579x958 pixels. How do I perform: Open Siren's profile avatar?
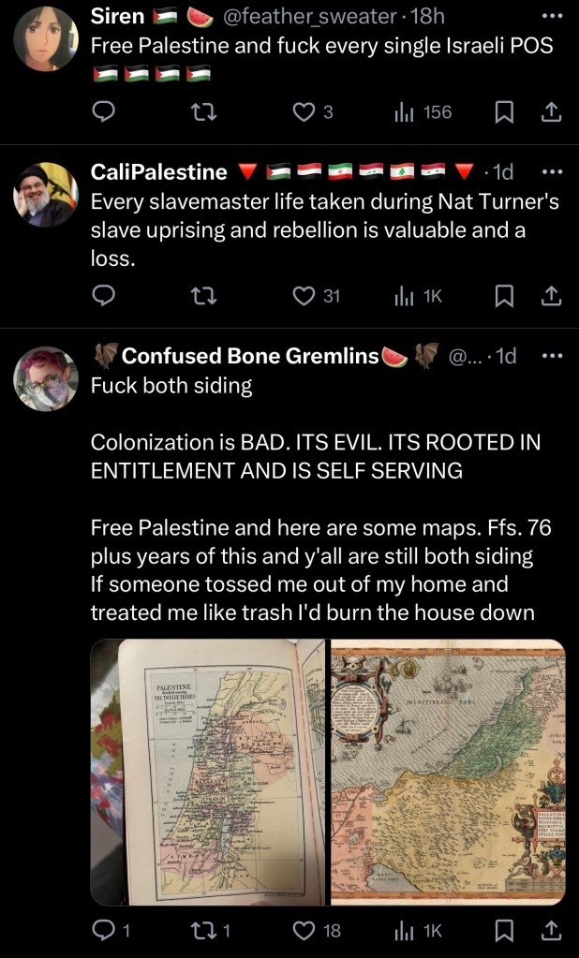[46, 39]
